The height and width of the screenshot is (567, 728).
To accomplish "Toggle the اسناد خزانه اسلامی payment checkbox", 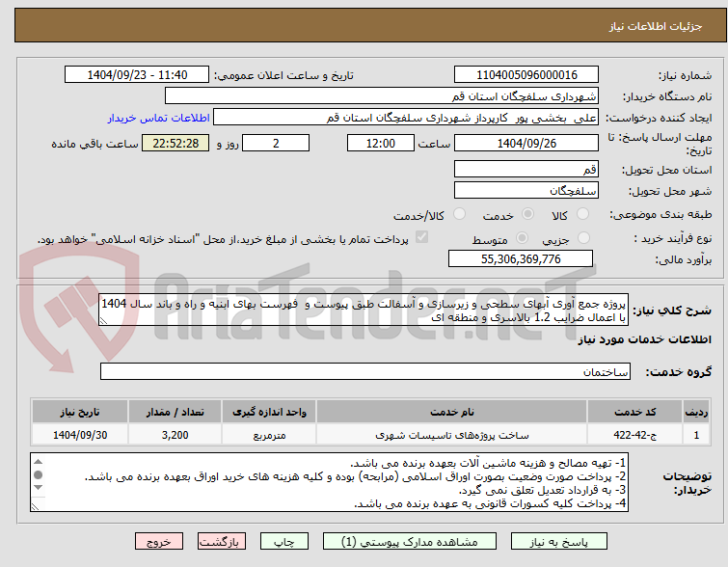I will click(421, 237).
